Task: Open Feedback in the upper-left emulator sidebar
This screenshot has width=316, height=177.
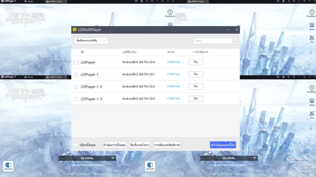Action: 170,13
